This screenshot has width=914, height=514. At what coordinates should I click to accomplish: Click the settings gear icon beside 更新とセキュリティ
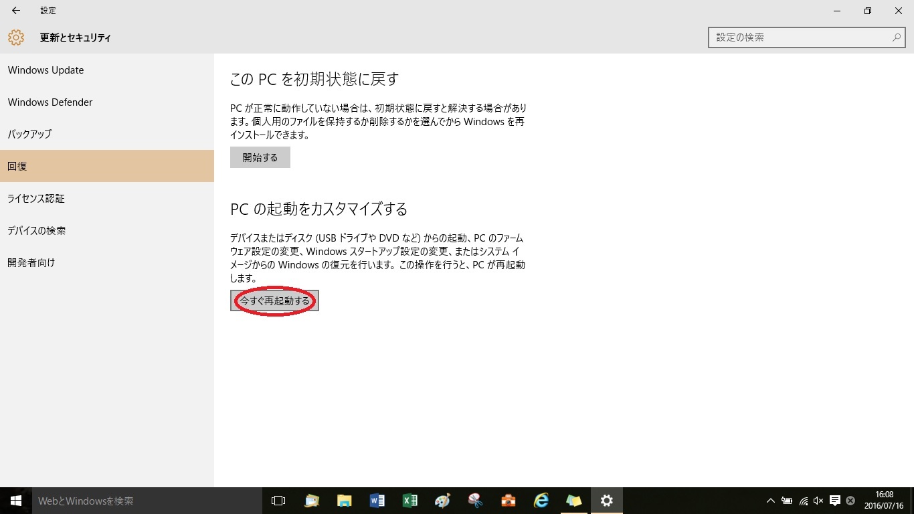point(16,37)
